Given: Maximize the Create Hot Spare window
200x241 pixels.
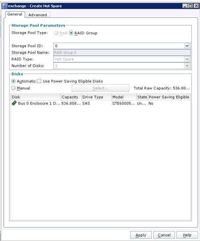Looking at the screenshot, I should coord(190,6).
